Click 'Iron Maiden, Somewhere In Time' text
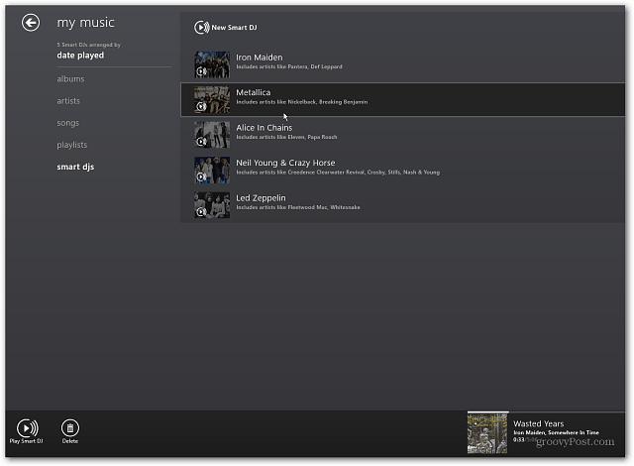This screenshot has height=466, width=634. point(557,432)
